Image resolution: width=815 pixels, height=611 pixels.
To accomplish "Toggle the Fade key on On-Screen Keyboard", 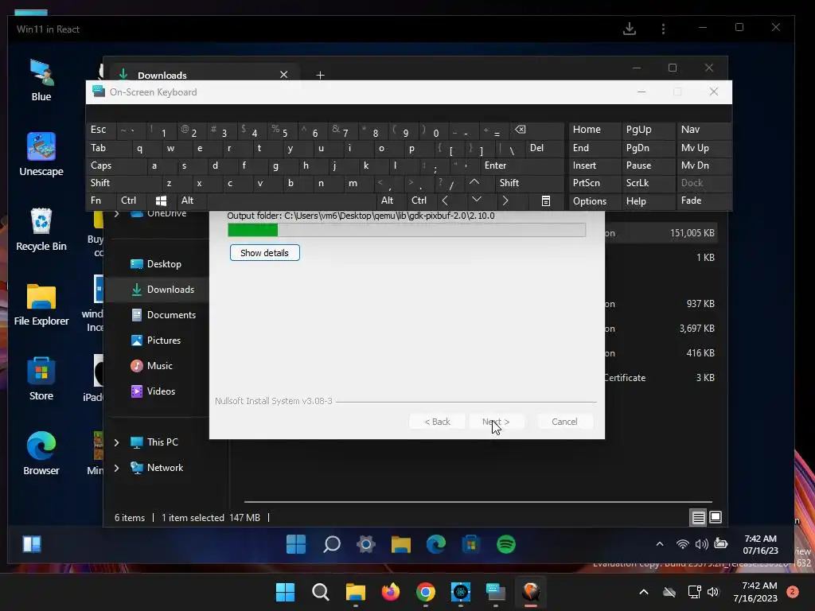I will [x=704, y=200].
